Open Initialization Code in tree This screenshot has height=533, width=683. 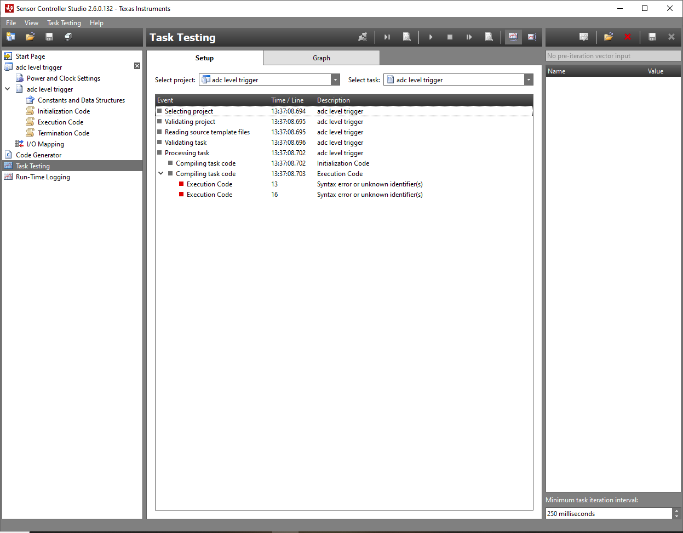tap(64, 111)
